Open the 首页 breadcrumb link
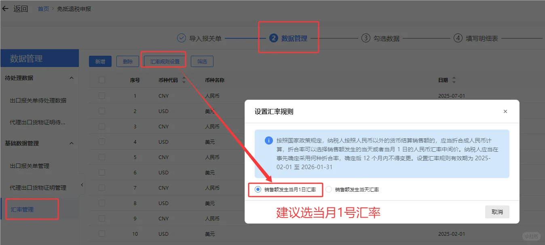The height and width of the screenshot is (245, 545). (43, 8)
